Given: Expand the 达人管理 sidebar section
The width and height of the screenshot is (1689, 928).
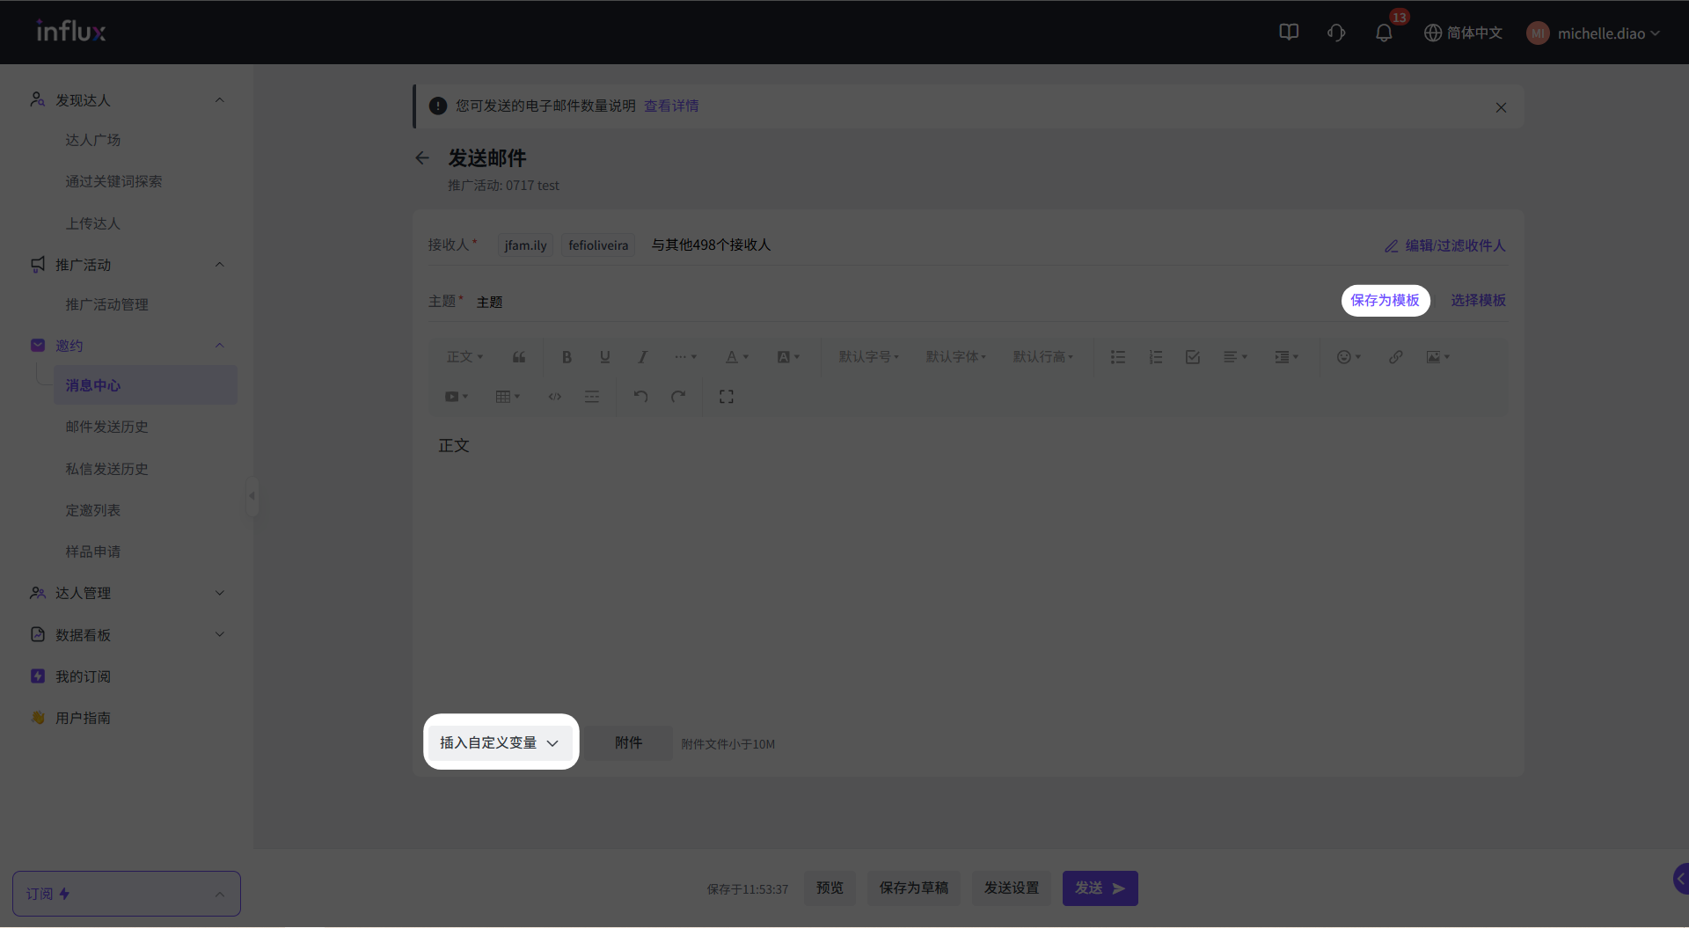Looking at the screenshot, I should pyautogui.click(x=128, y=593).
